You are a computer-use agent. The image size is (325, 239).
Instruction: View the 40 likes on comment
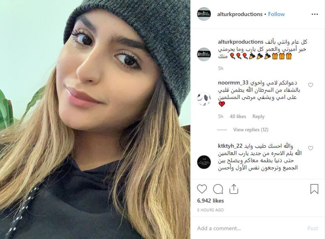click(238, 116)
